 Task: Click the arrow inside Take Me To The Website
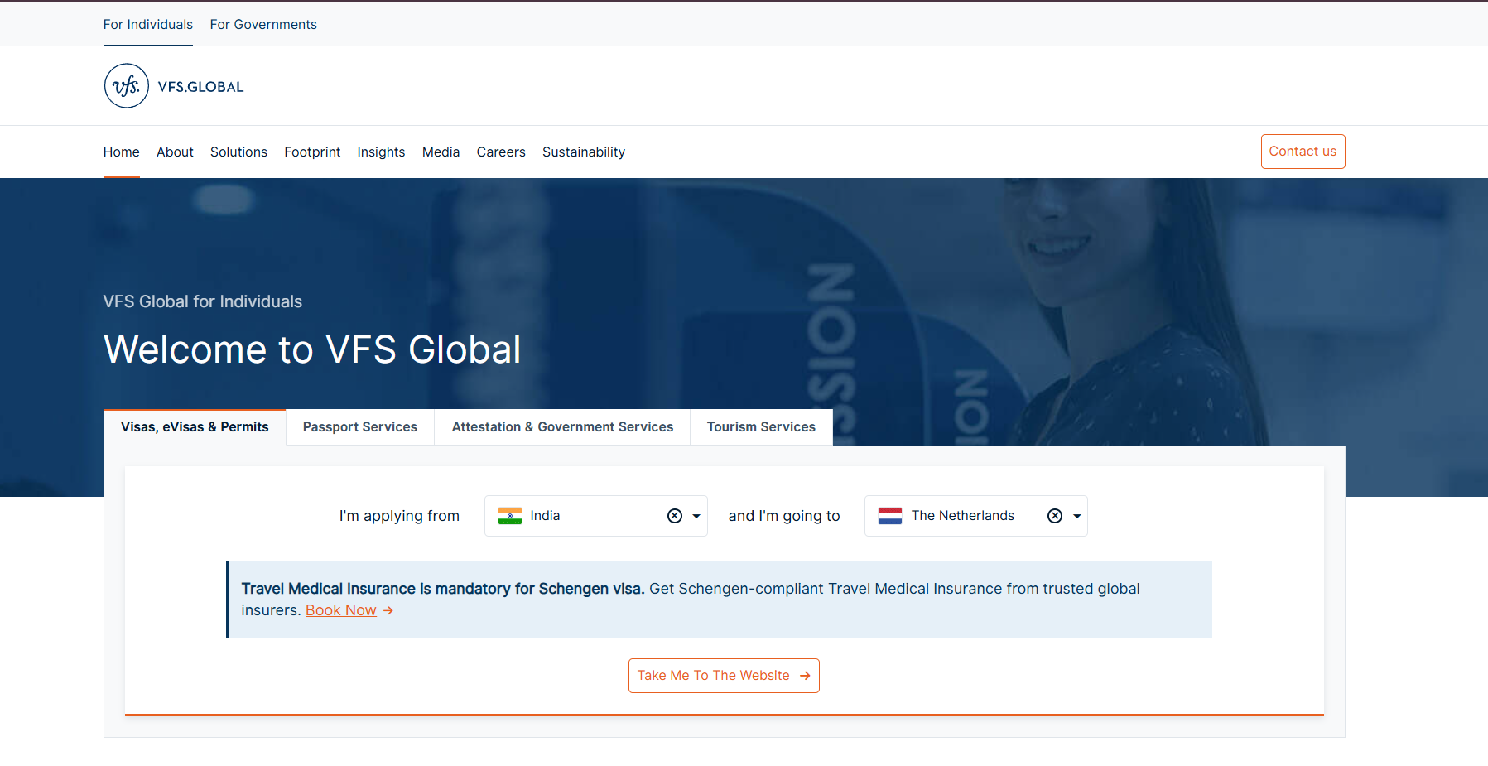coord(804,675)
